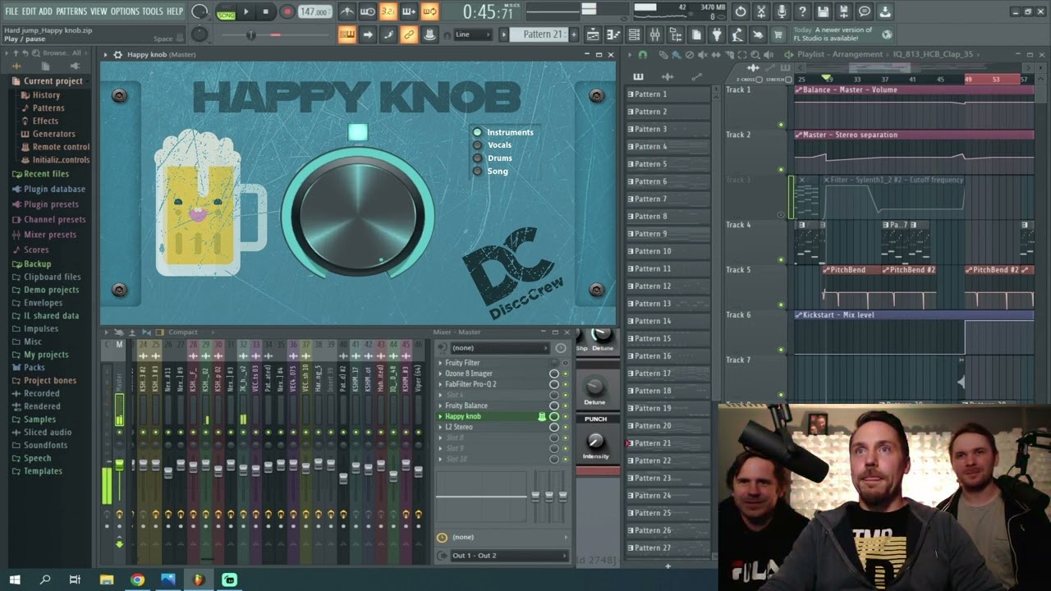The width and height of the screenshot is (1051, 591).
Task: Open the EDIT menu
Action: coord(29,11)
